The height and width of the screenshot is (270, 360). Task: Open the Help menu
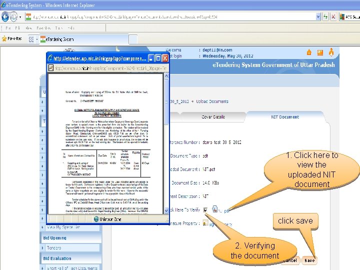pos(71,28)
